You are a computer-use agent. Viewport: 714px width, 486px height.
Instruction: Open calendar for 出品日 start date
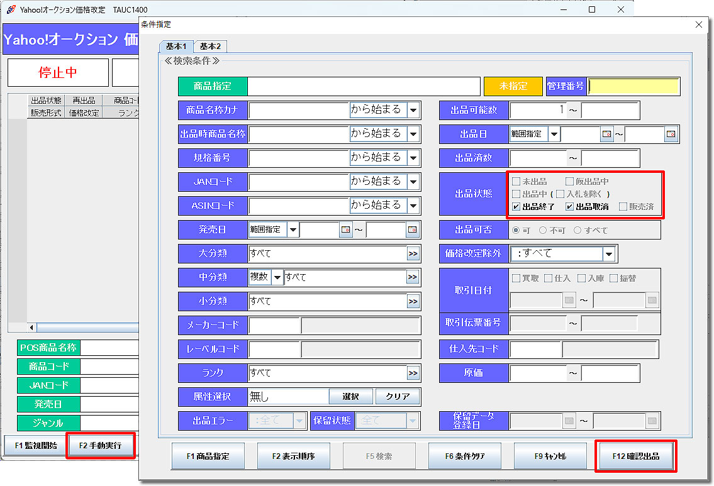click(x=606, y=134)
